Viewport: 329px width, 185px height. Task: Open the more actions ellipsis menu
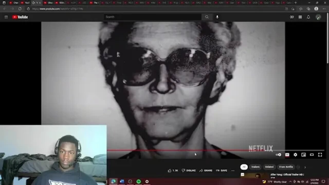click(233, 170)
